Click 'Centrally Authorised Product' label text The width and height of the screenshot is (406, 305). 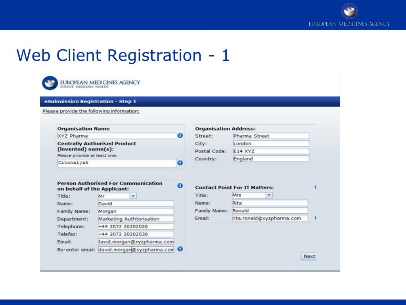tap(97, 143)
